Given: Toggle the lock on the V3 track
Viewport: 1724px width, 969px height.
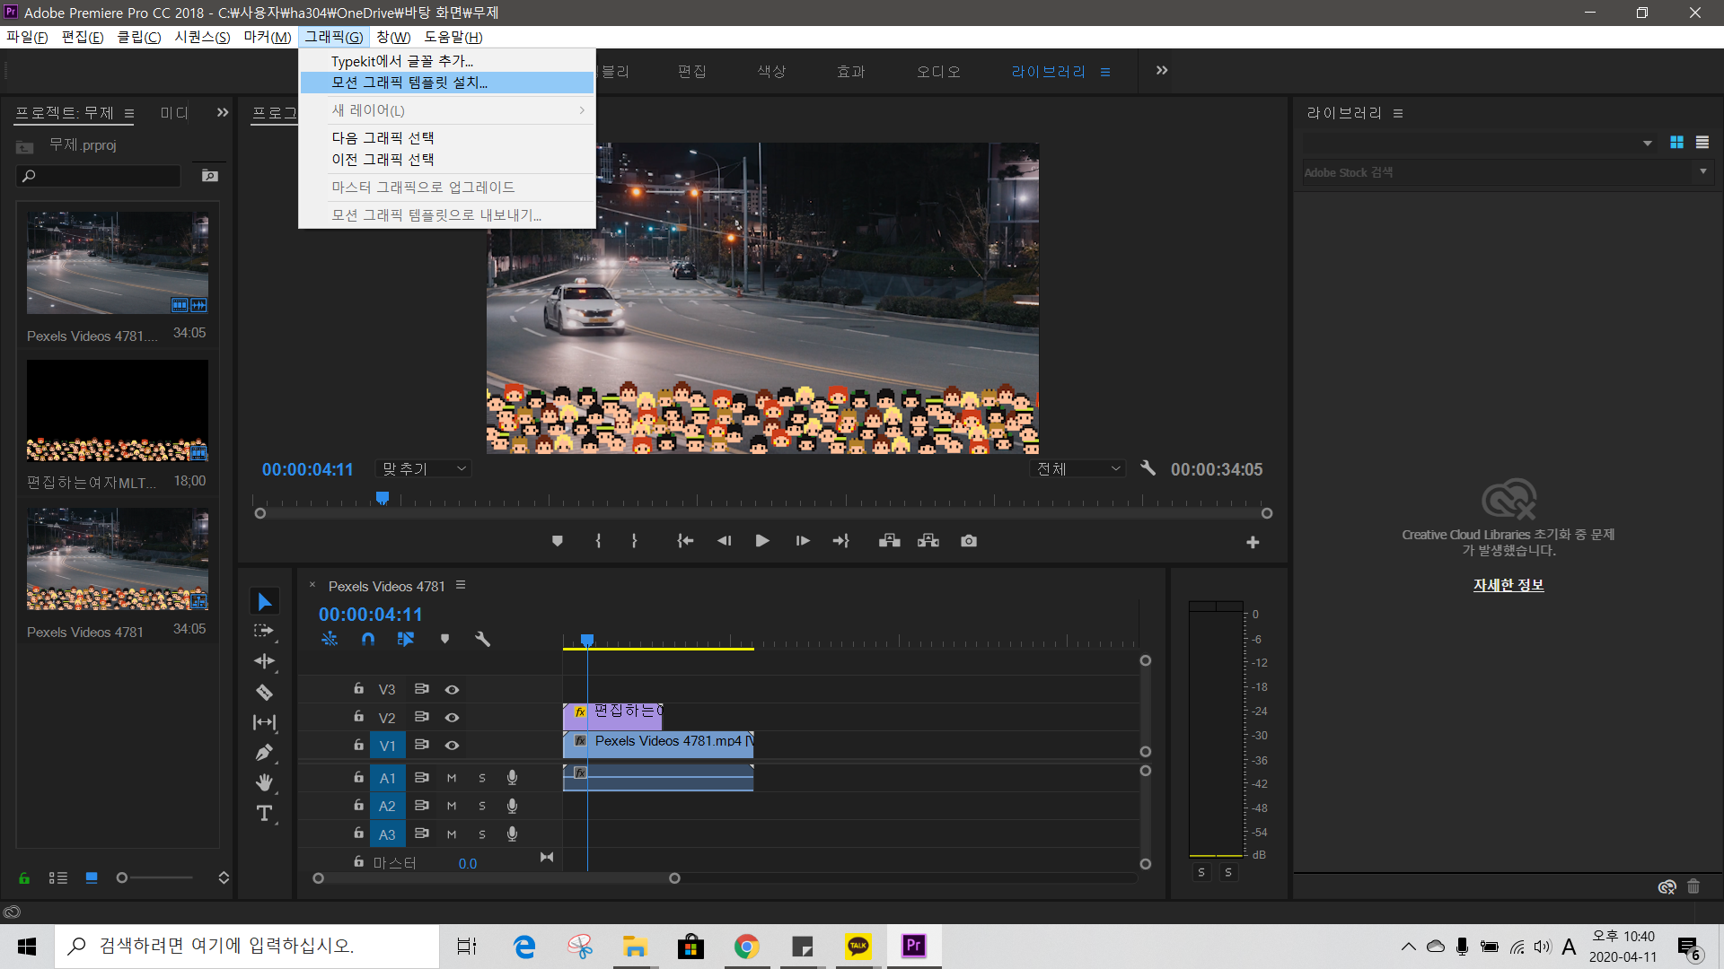Looking at the screenshot, I should coord(358,689).
